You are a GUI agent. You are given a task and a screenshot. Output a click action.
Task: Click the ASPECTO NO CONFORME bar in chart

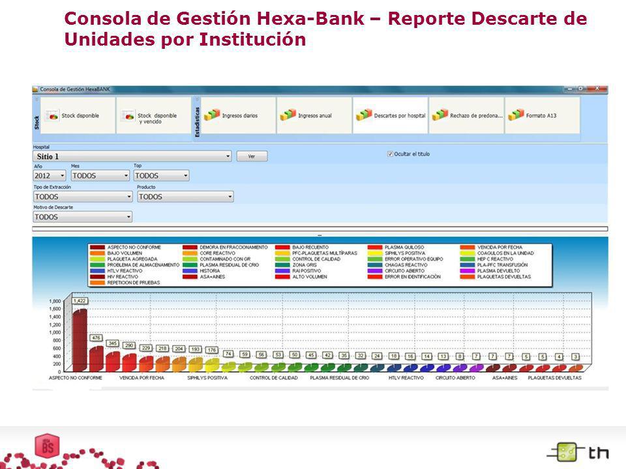[80, 340]
